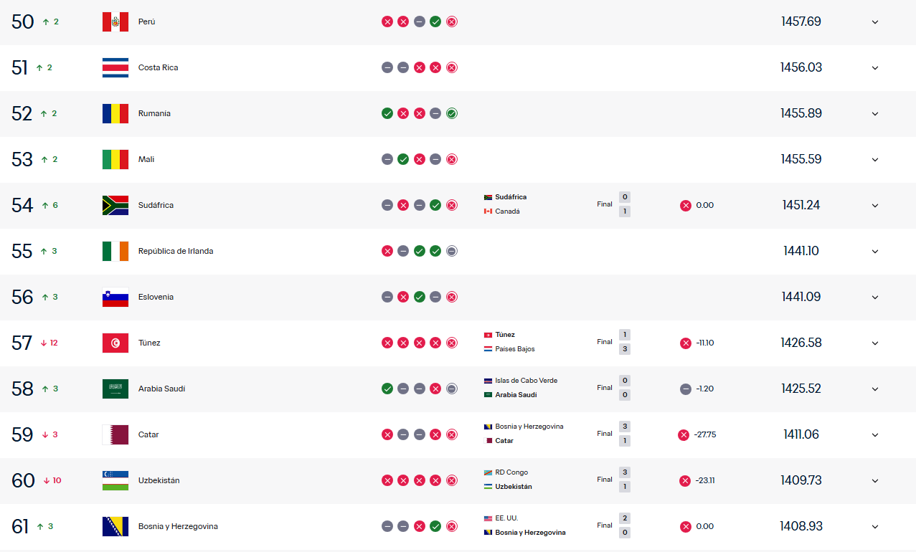Screen dimensions: 916x552
Task: Click Canadá in the Sudáfrica match
Action: point(507,211)
